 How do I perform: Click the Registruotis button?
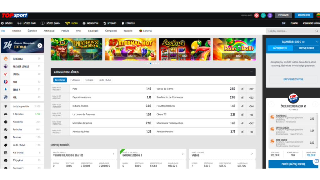304,15
